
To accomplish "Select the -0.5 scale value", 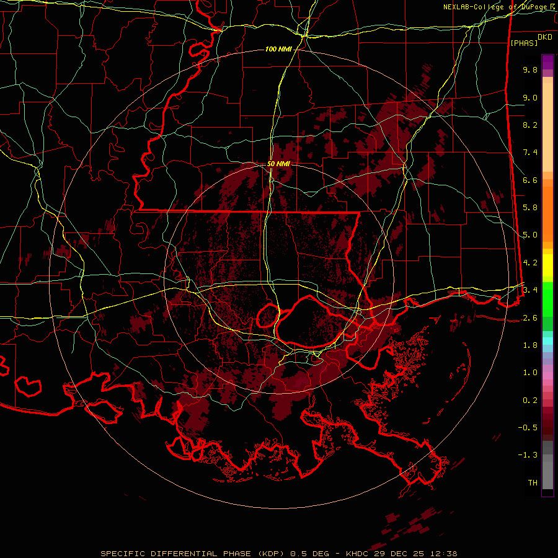I will point(528,428).
